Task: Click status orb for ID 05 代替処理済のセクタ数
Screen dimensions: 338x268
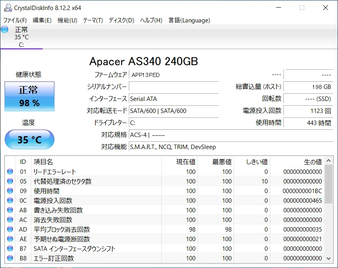Action: [10, 181]
